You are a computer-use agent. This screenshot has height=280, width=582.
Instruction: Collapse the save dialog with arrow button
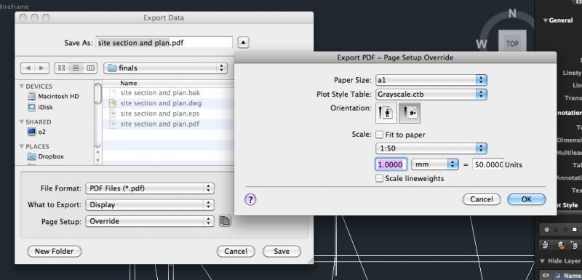243,43
